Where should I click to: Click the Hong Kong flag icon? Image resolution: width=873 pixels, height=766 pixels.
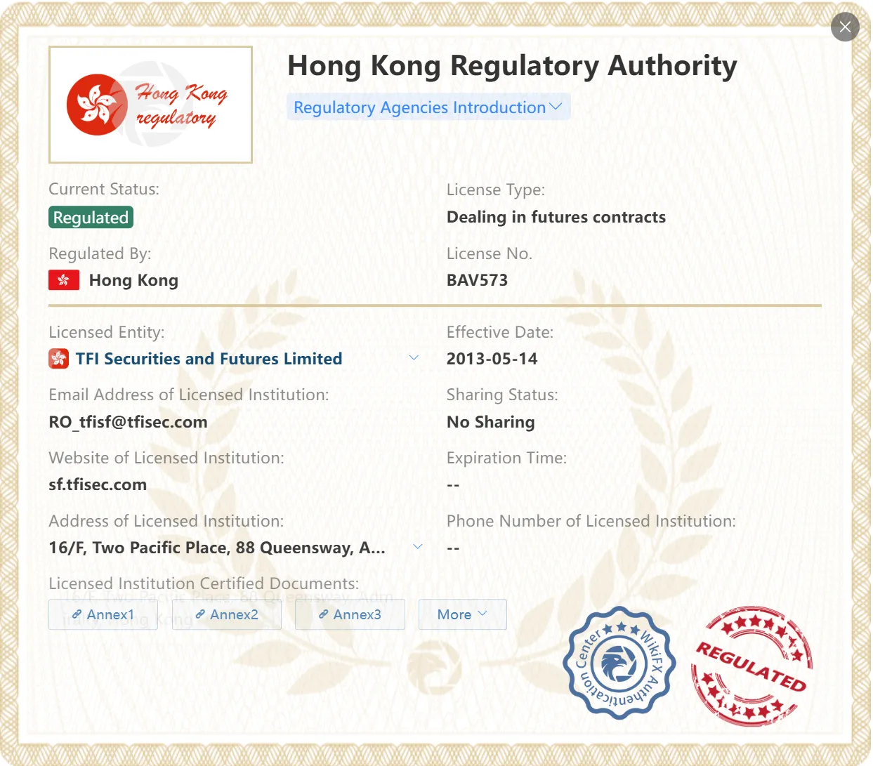[x=64, y=280]
